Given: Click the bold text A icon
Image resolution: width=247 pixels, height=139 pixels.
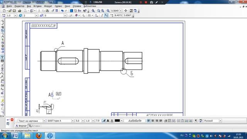Looking at the screenshot, I should click(x=108, y=121).
